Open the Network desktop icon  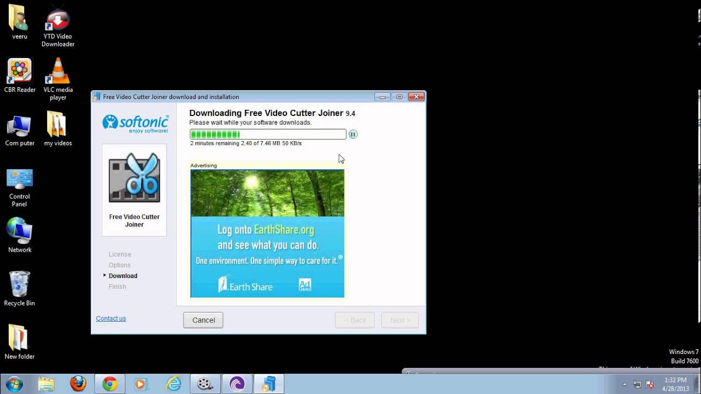coord(20,235)
